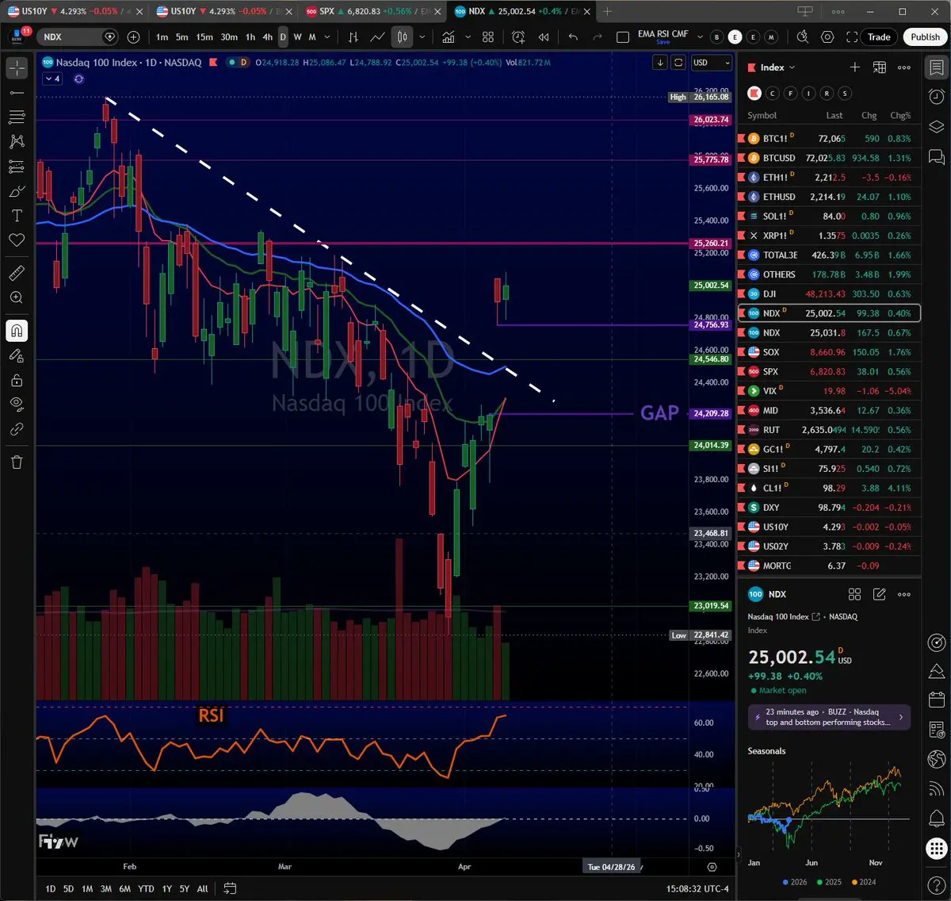Open the layout setup square dropdown
This screenshot has width=951, height=901.
click(x=622, y=37)
